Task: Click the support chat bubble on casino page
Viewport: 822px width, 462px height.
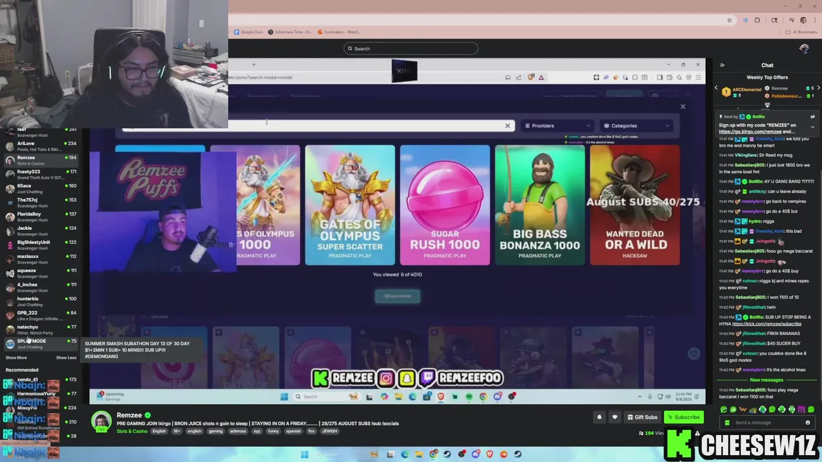Action: point(694,354)
